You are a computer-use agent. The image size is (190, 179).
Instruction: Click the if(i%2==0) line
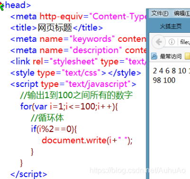54,129
